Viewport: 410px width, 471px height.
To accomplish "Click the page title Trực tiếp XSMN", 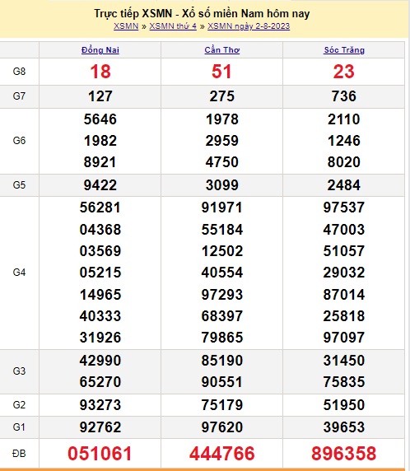I will point(133,14).
